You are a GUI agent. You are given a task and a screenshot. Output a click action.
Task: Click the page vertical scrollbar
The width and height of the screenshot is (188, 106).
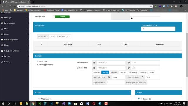[187, 55]
